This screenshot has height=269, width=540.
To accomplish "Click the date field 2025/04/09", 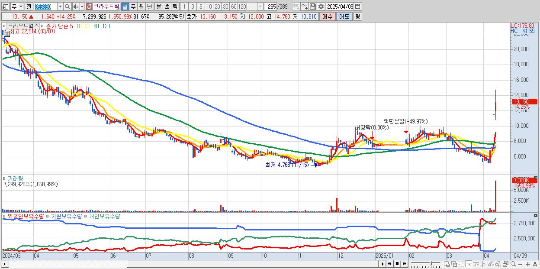I will pos(340,6).
